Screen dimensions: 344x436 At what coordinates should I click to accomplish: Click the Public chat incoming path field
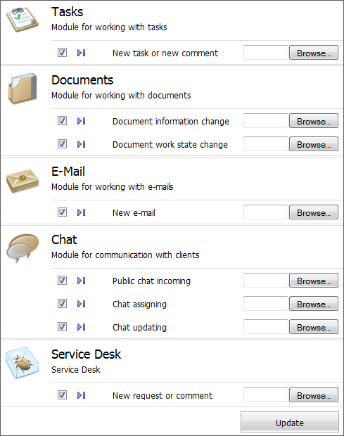click(266, 281)
